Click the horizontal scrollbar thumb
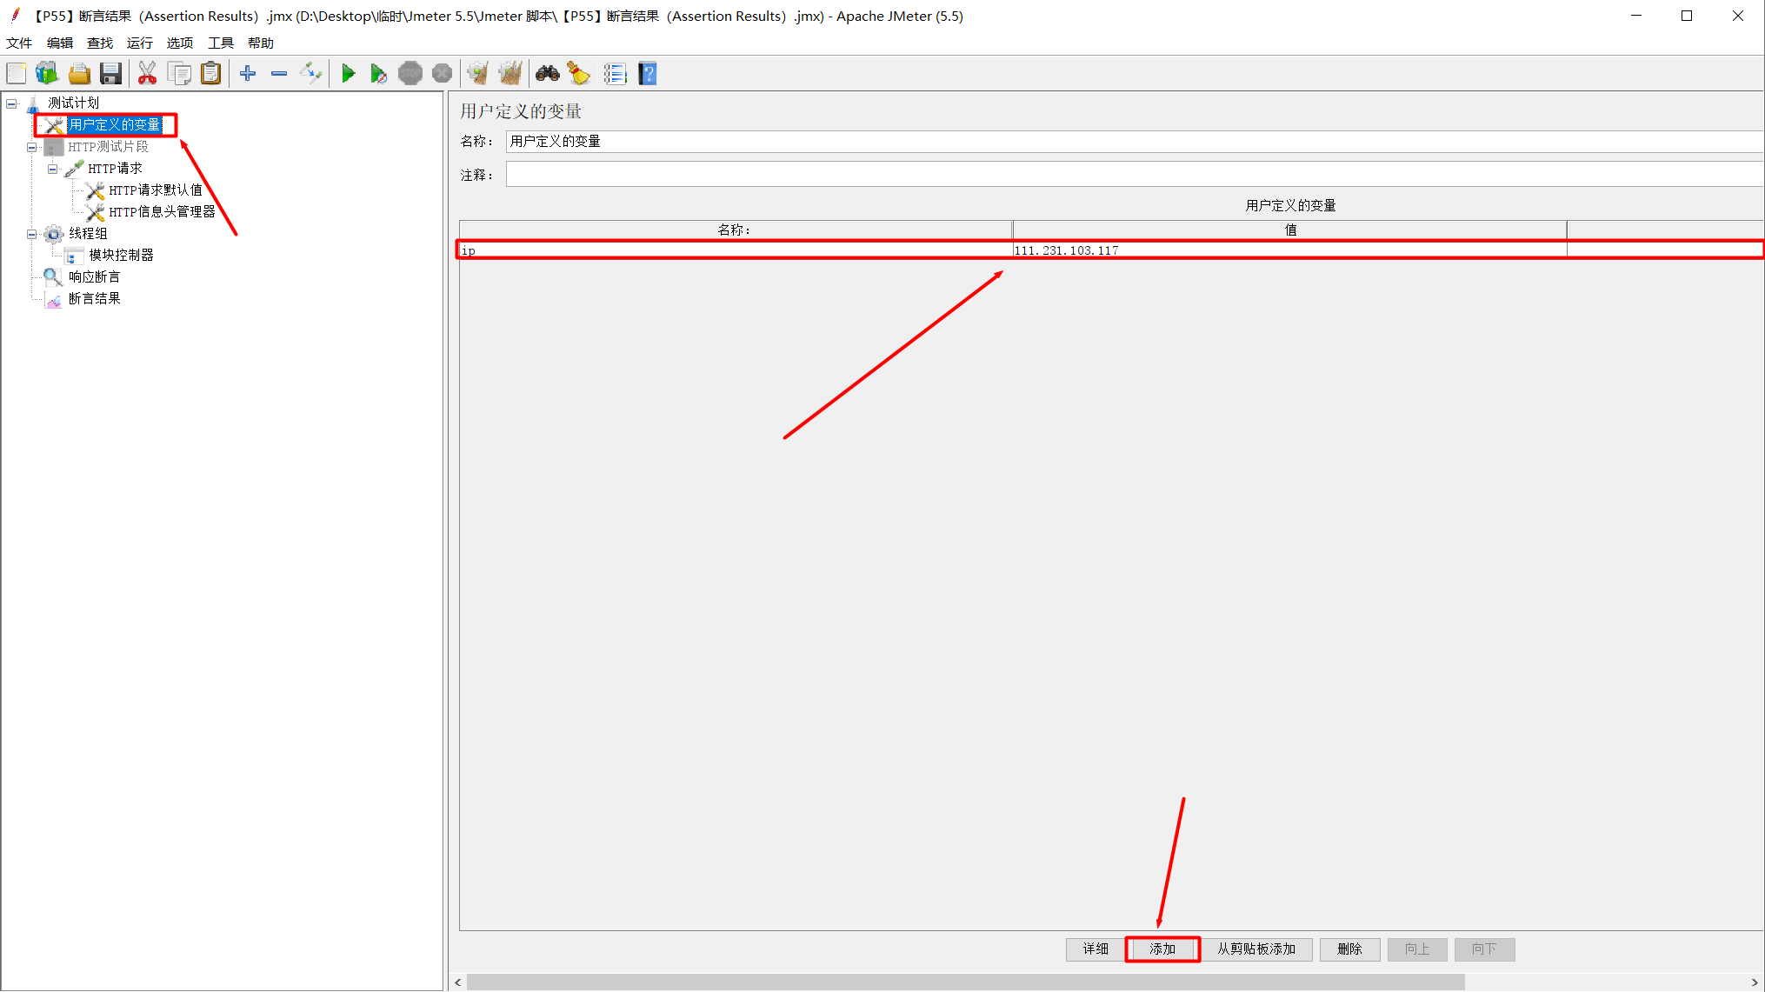The width and height of the screenshot is (1765, 992). click(x=966, y=982)
